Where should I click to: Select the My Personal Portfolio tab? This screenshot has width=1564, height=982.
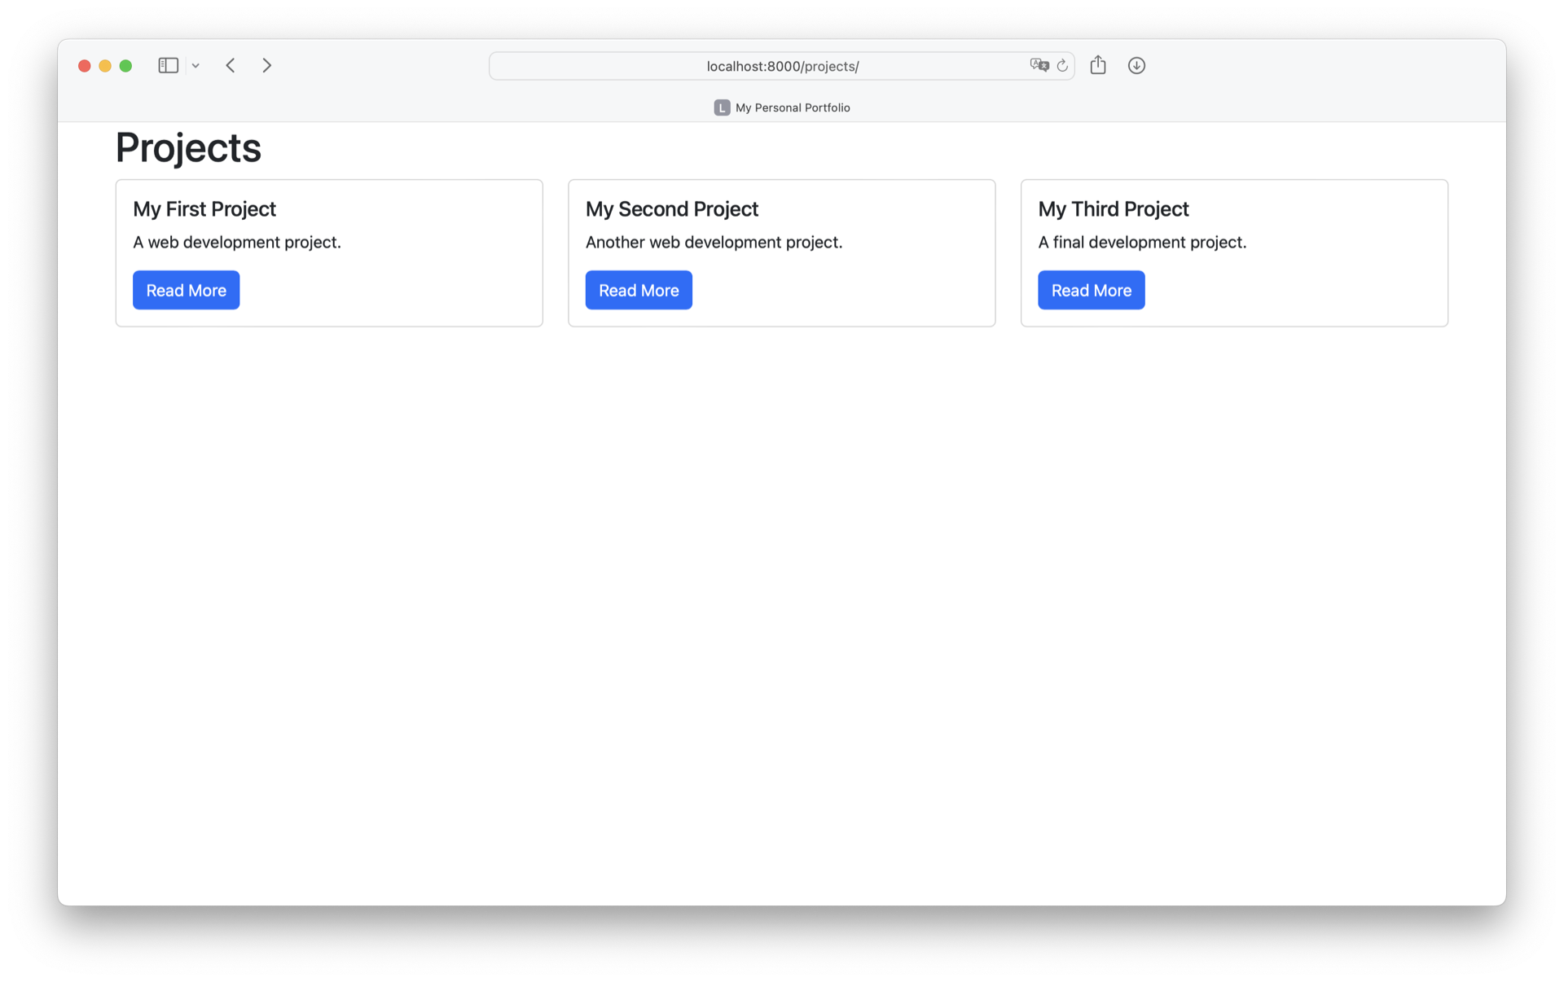pos(792,107)
